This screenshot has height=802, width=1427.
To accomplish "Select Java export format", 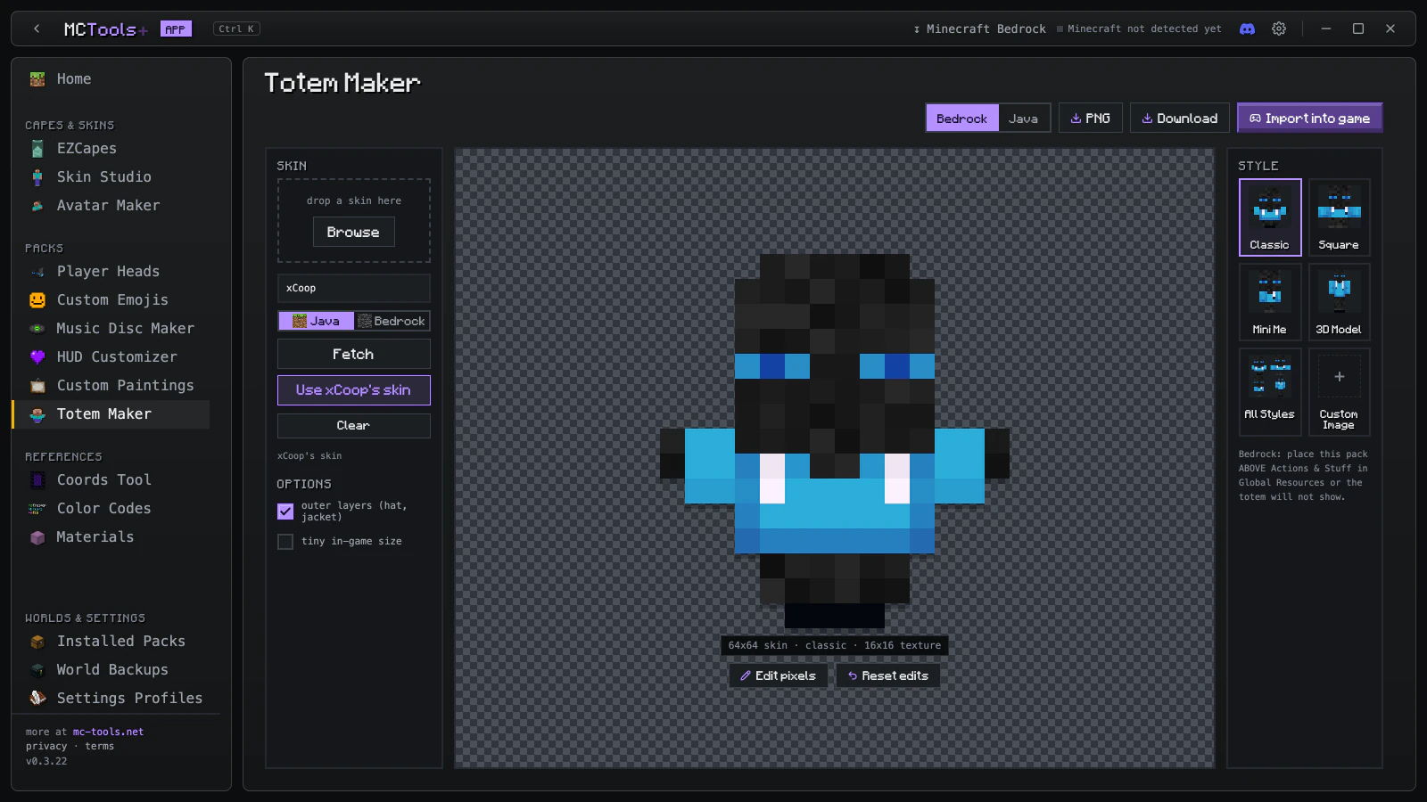I will click(1023, 119).
